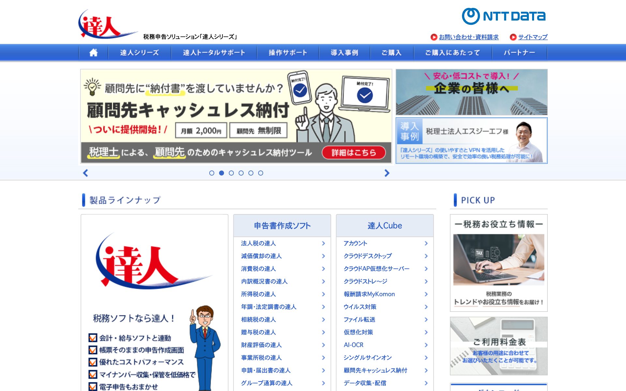Select second filled carousel indicator dot
Screen dimensions: 626x391
coord(221,173)
